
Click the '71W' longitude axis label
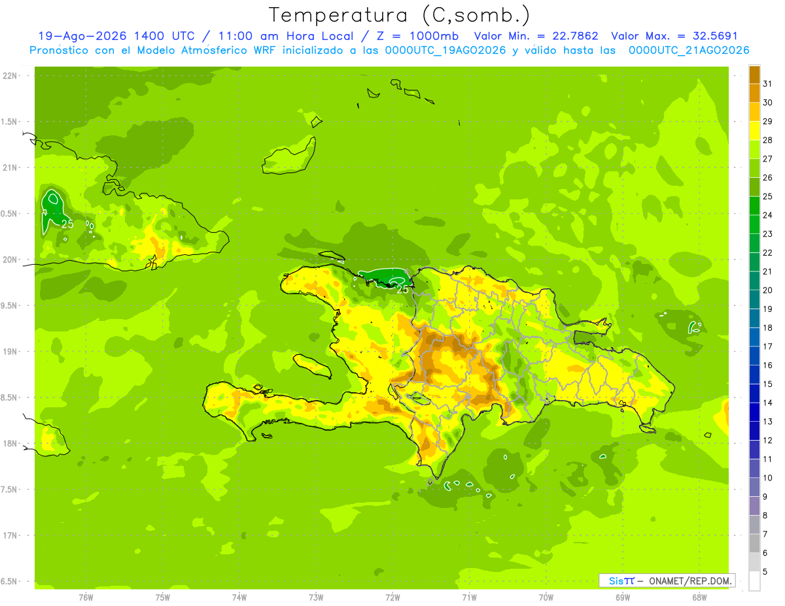coord(469,597)
